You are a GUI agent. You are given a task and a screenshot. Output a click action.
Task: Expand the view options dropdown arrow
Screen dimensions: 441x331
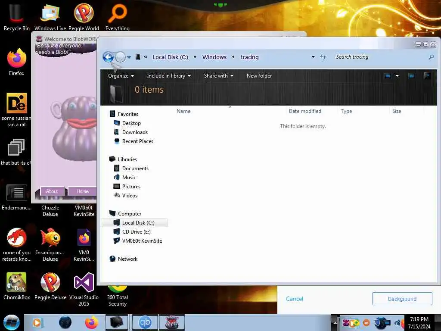pos(397,76)
